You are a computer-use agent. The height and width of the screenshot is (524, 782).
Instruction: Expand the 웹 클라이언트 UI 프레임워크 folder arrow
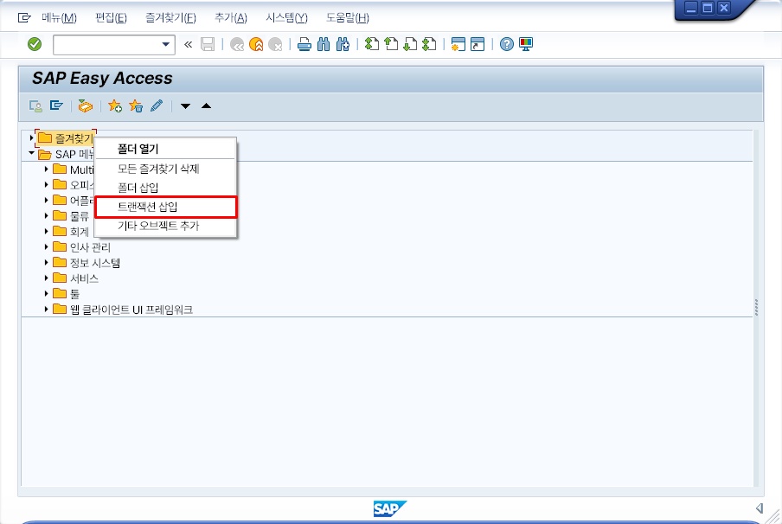pos(47,309)
